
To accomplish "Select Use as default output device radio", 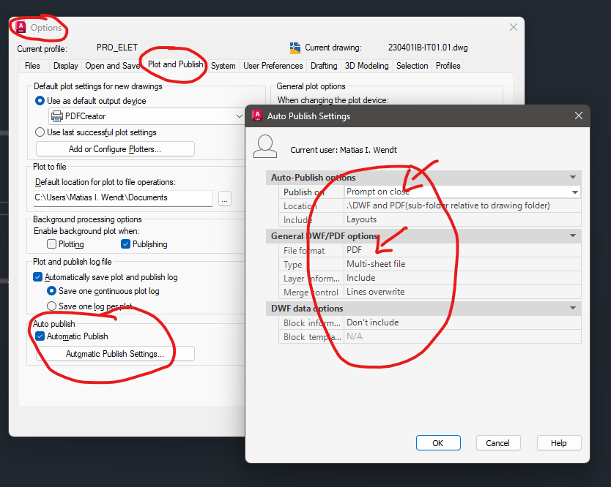I will tap(40, 101).
